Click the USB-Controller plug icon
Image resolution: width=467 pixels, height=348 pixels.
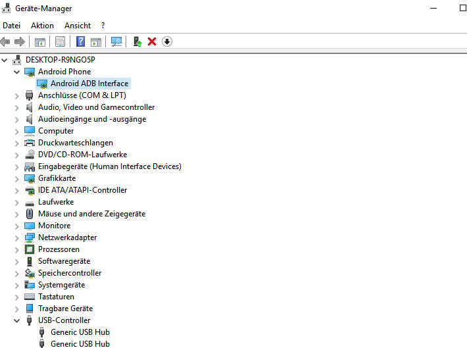pos(29,320)
